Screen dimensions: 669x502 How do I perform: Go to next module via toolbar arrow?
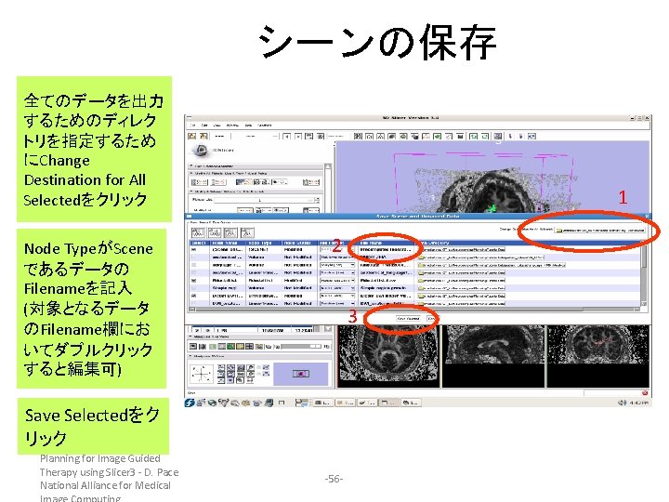pyautogui.click(x=298, y=136)
